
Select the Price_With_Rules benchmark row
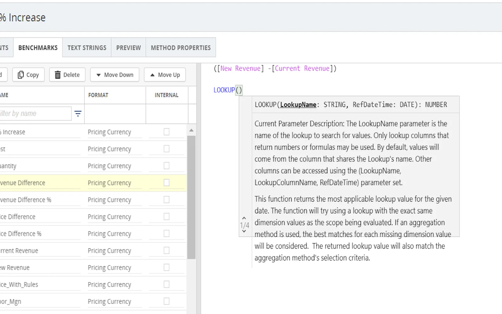[x=93, y=284]
